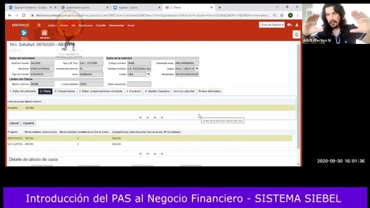The height and width of the screenshot is (208, 370).
Task: Open a new browser tab
Action: point(220,8)
